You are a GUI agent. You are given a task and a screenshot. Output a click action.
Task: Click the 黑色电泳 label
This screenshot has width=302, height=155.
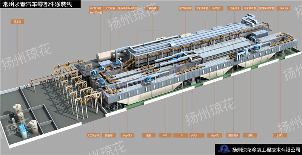pyautogui.click(x=233, y=135)
